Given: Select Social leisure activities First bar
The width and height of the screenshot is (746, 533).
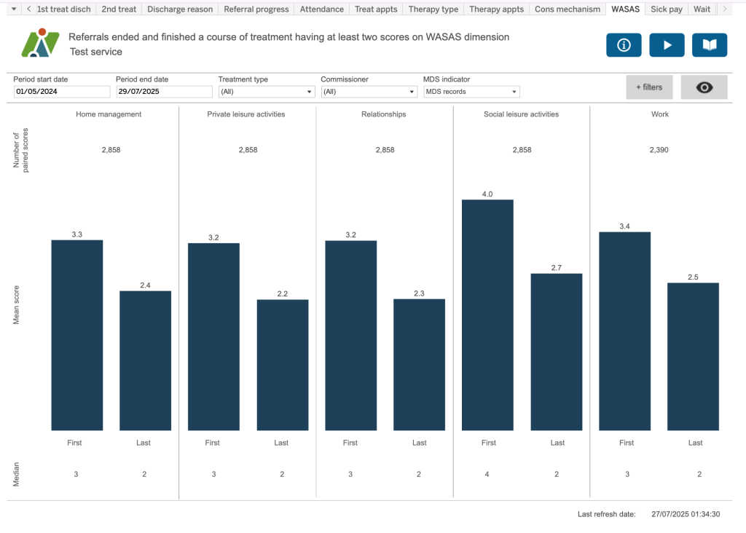Looking at the screenshot, I should pos(487,315).
